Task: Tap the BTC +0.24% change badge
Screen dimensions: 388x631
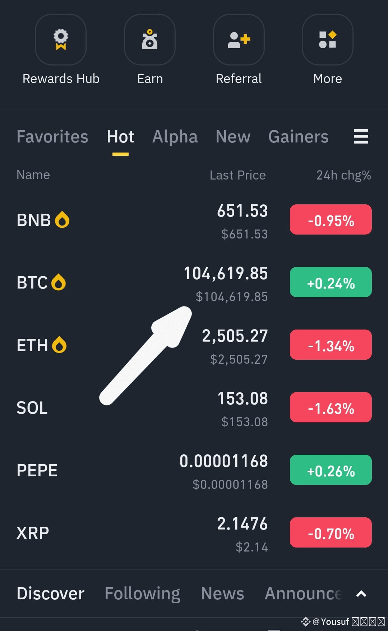Action: pyautogui.click(x=331, y=282)
